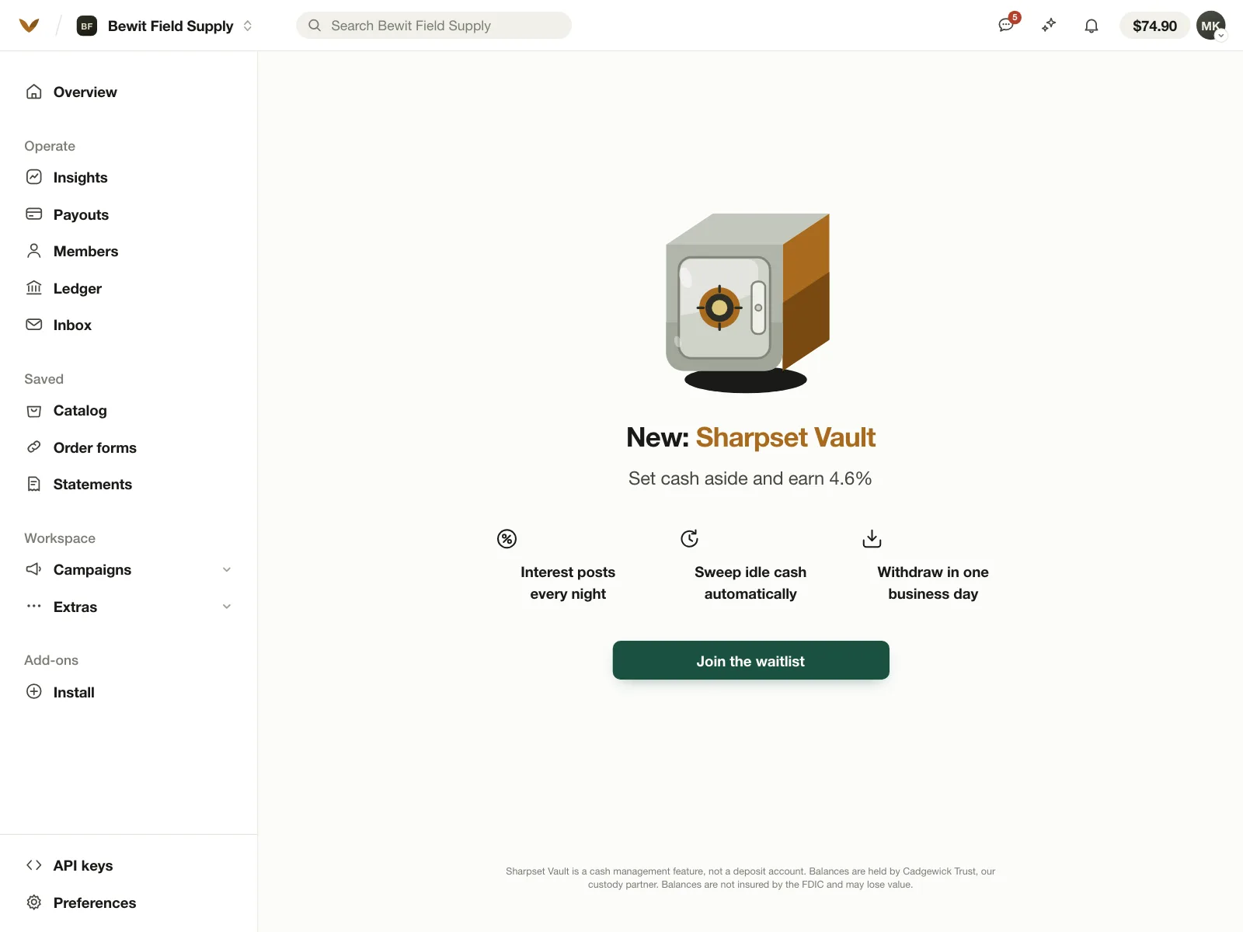Go to Overview page
The width and height of the screenshot is (1243, 932).
(85, 92)
